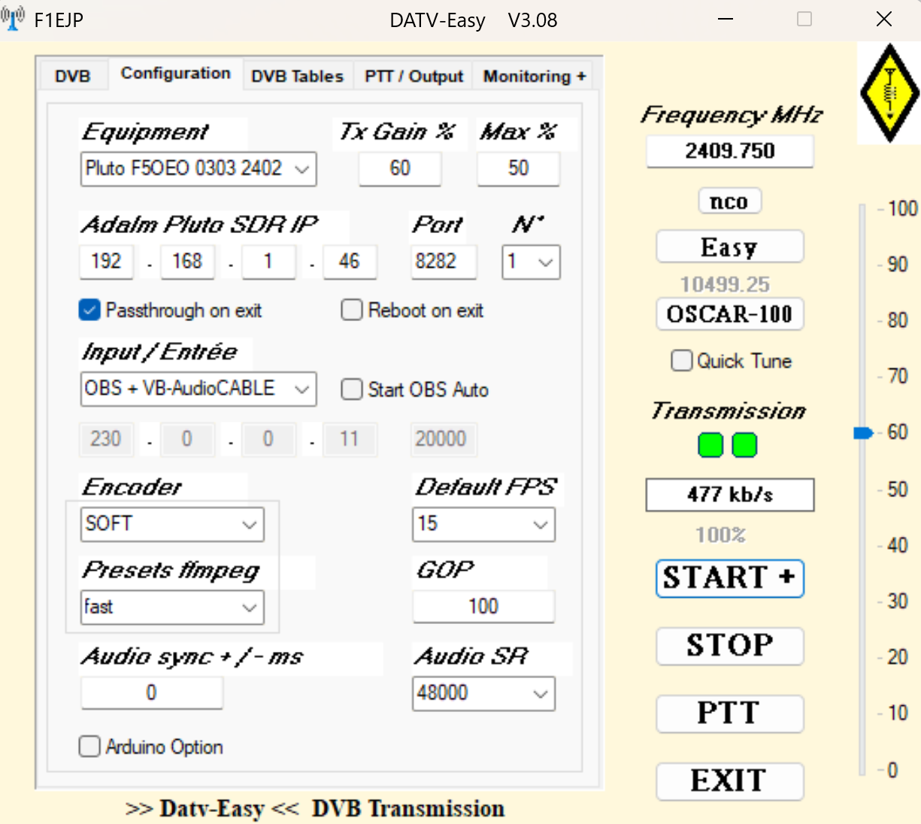Image resolution: width=921 pixels, height=824 pixels.
Task: Tune to OSCAR-100
Action: tap(729, 314)
